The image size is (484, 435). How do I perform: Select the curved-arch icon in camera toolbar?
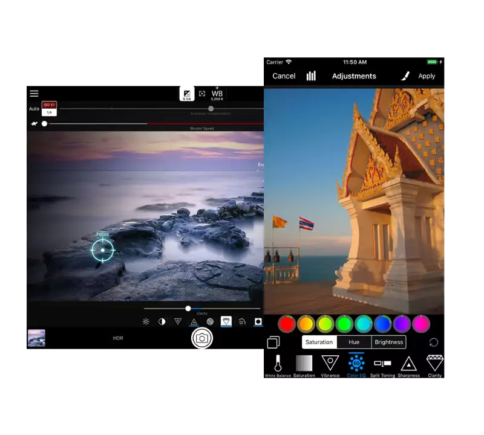coord(243,322)
